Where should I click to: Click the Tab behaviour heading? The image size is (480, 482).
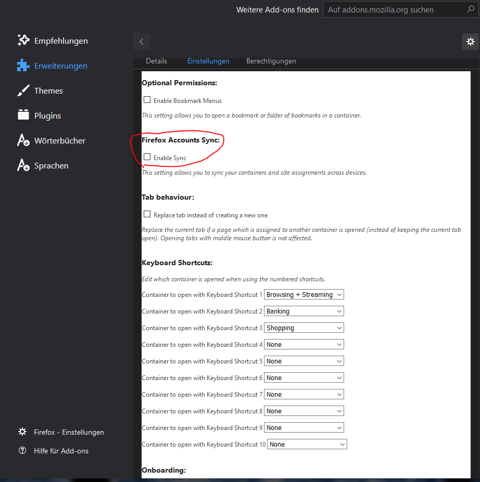coord(168,197)
